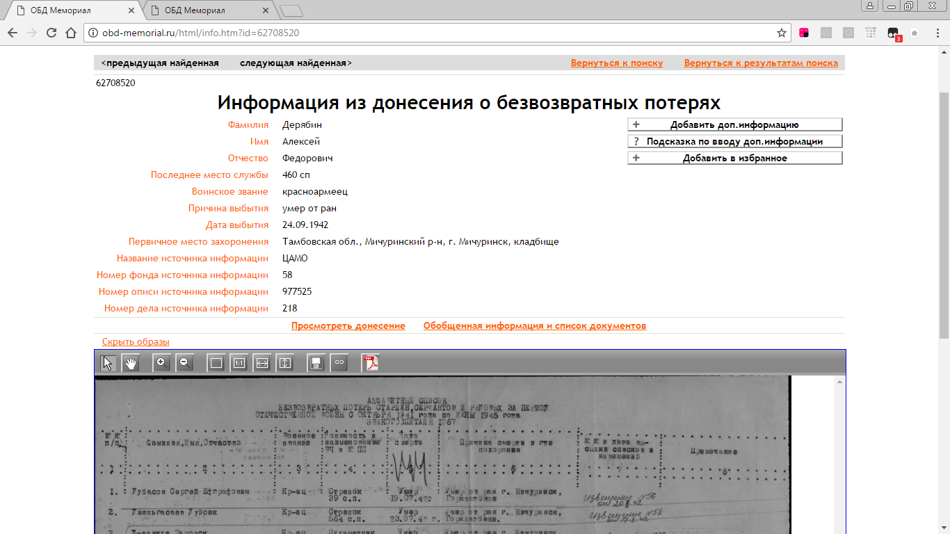Zoom in on the document image
The image size is (950, 534).
[x=161, y=363]
